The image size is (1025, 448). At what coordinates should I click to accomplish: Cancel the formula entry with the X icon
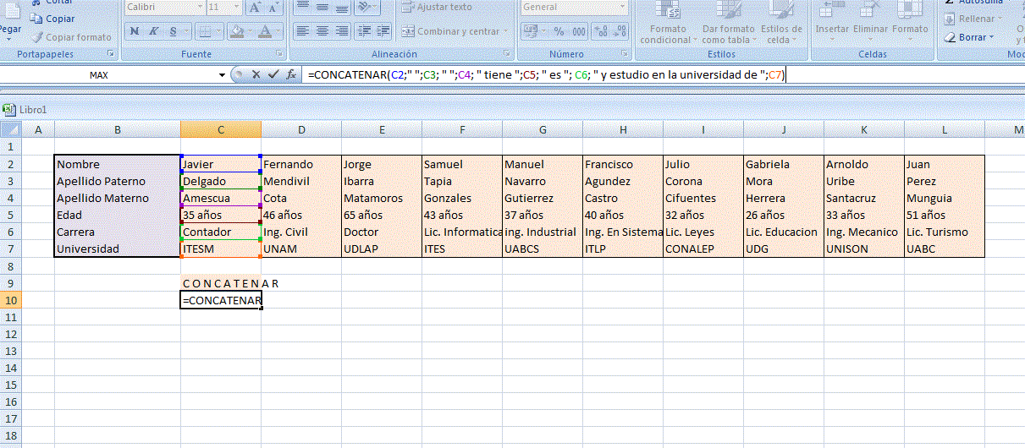[256, 74]
